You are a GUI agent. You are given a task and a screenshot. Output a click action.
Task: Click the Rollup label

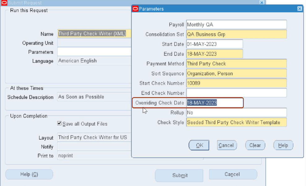point(177,113)
